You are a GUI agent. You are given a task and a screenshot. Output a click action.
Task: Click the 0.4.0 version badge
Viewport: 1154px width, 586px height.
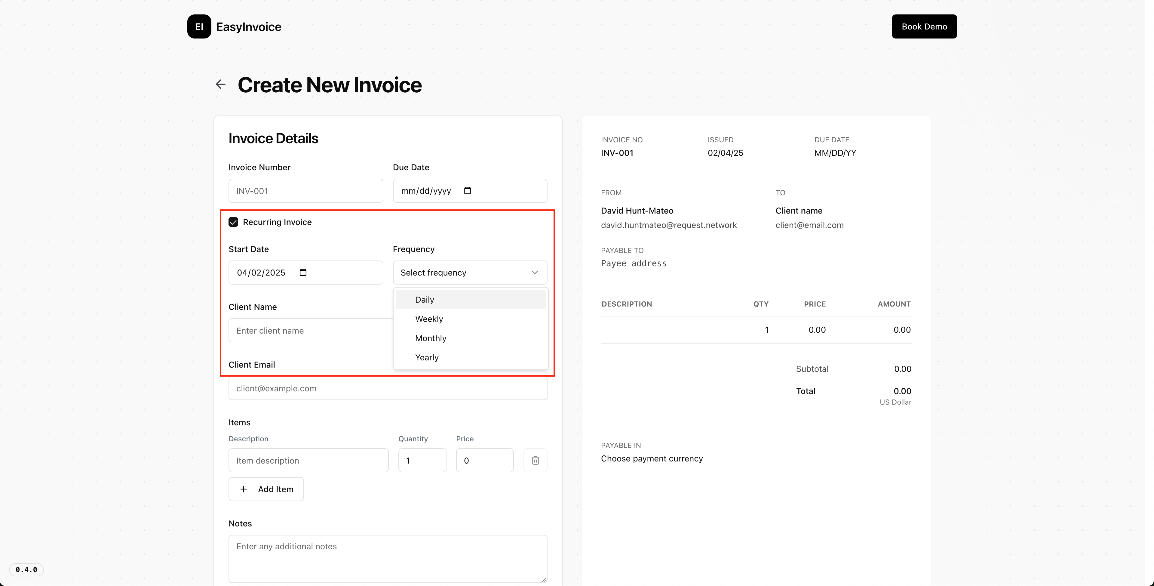[26, 569]
